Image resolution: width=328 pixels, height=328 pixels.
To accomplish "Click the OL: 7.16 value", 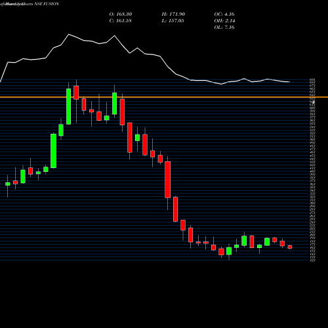I will click(x=224, y=28).
